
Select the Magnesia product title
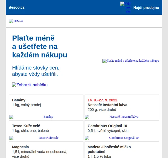[20, 147]
